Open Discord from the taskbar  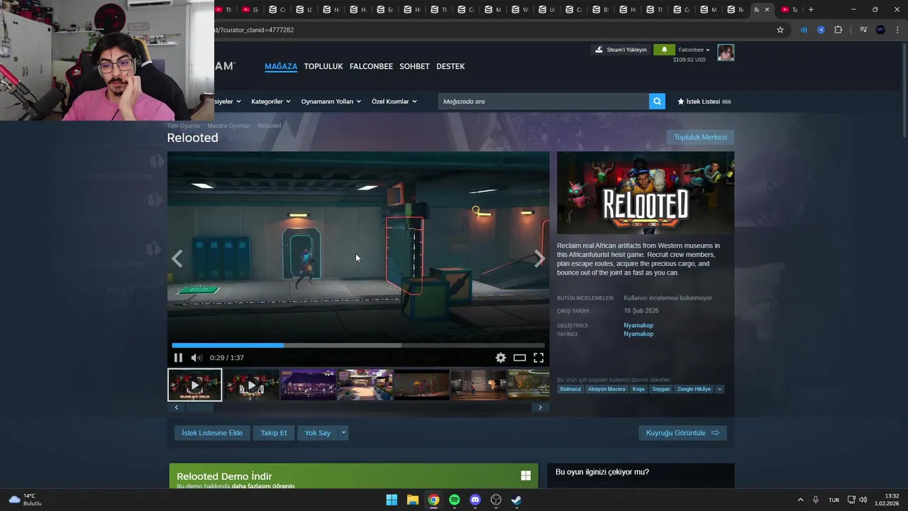pos(475,500)
